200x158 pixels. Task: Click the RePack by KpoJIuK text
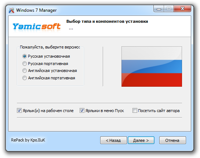point(28,140)
